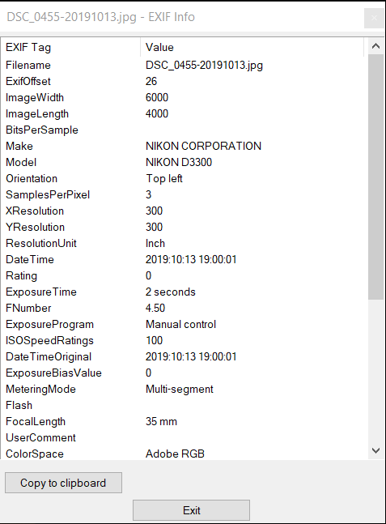Click the EXIF Tag column header
Screen dimensions: 386x524
tap(70, 47)
